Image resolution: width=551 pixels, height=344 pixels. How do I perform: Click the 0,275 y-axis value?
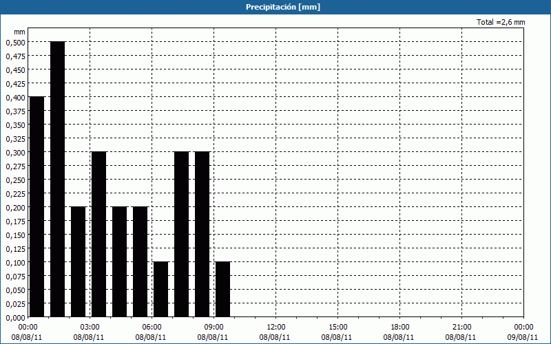pos(16,166)
